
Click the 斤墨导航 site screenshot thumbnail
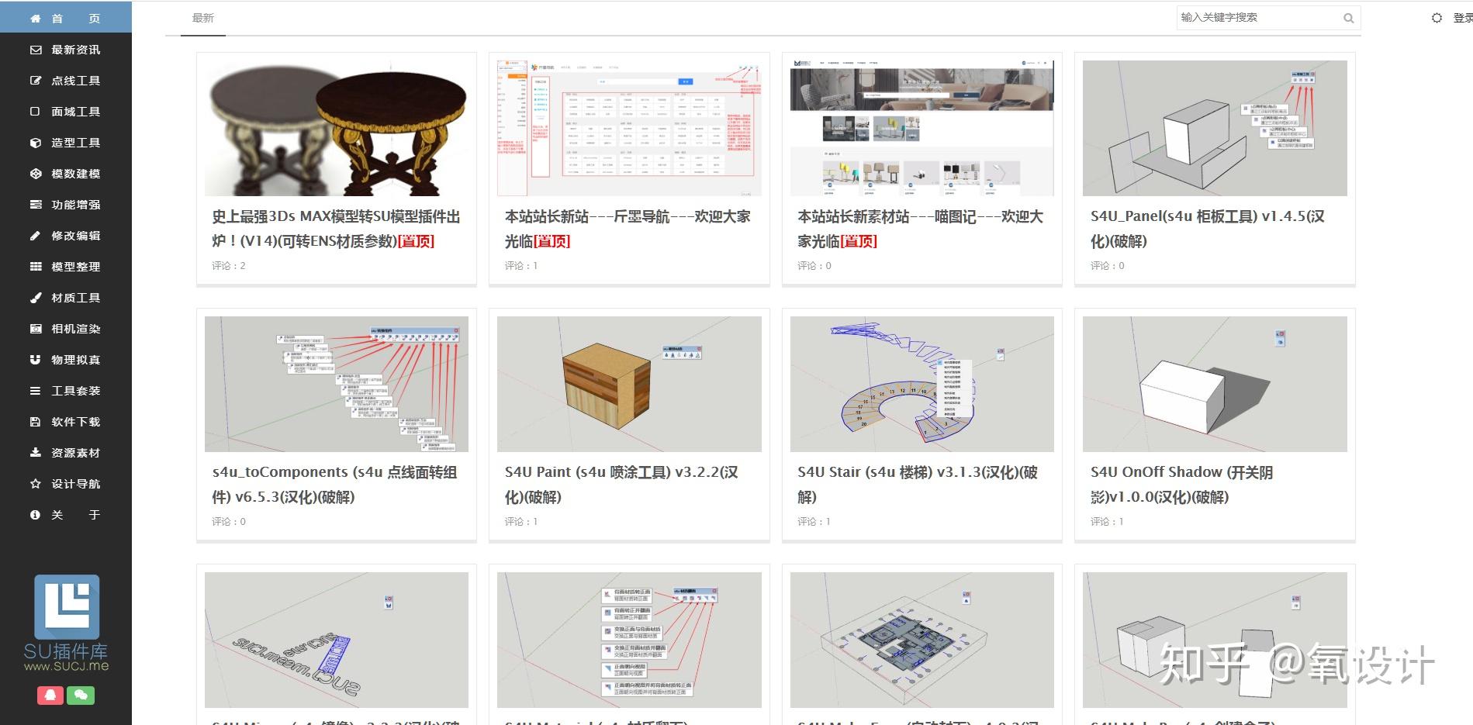tap(629, 128)
